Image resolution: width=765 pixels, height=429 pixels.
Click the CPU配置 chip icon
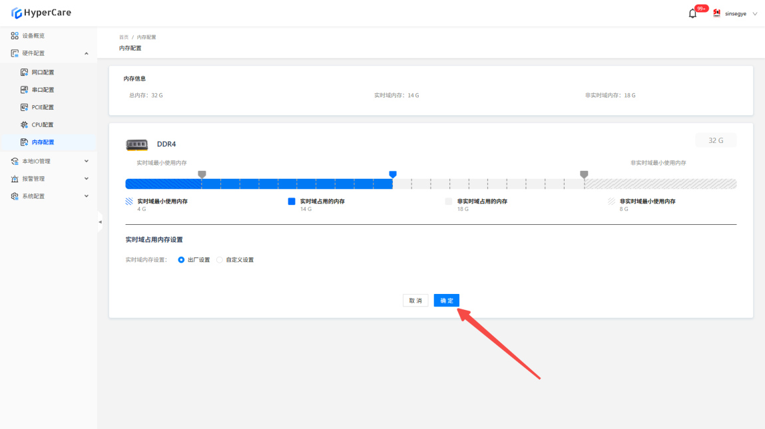tap(24, 125)
